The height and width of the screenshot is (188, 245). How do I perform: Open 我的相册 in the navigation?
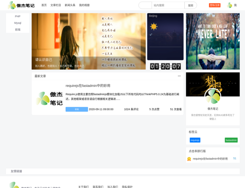84,5
